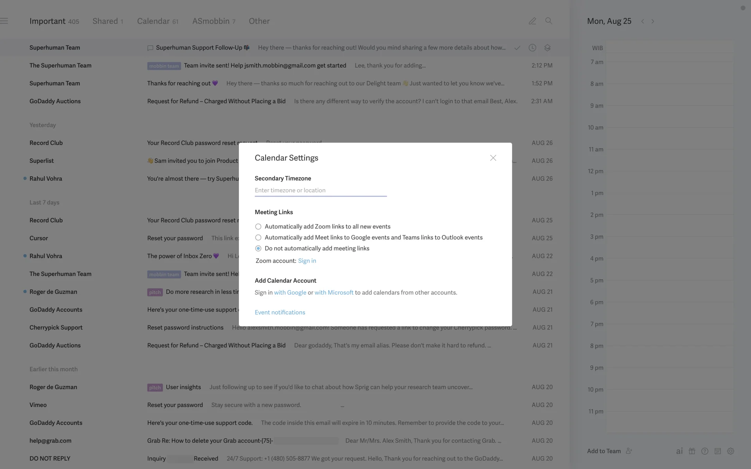Open search with the magnifier icon
This screenshot has width=751, height=469.
549,21
